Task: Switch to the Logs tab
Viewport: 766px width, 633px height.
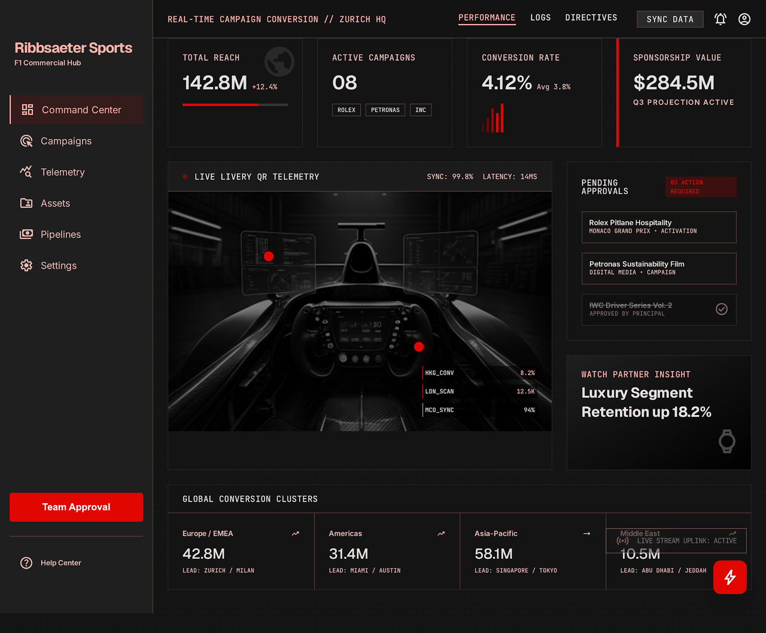Action: tap(541, 18)
